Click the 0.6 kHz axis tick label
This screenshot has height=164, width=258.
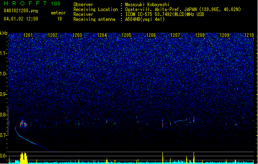[4, 156]
